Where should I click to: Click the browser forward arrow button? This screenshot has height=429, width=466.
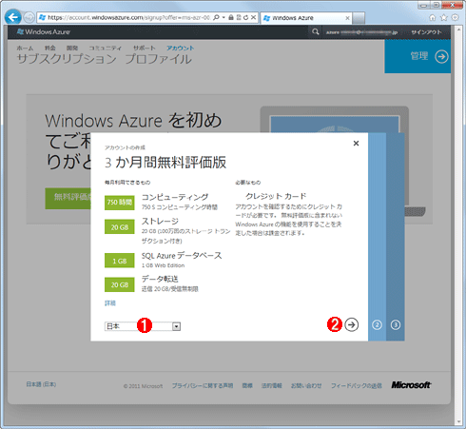(29, 17)
